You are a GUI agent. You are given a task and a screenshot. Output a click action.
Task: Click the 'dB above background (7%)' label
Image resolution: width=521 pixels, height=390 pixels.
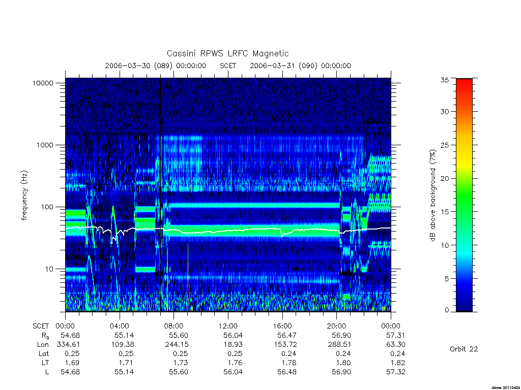432,195
